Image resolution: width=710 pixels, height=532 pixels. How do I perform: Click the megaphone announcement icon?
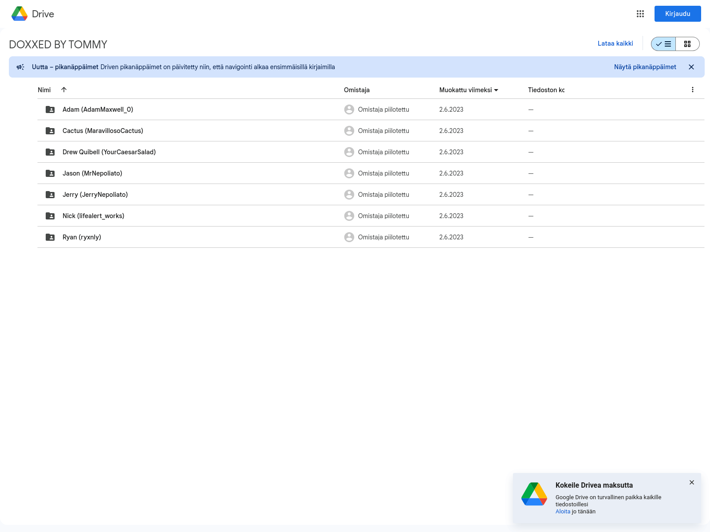point(20,67)
